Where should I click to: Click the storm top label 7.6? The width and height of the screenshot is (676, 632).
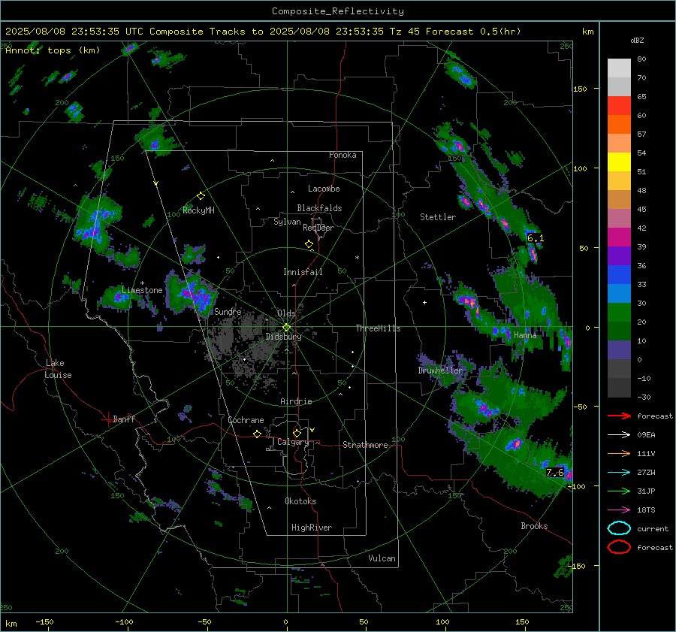554,473
